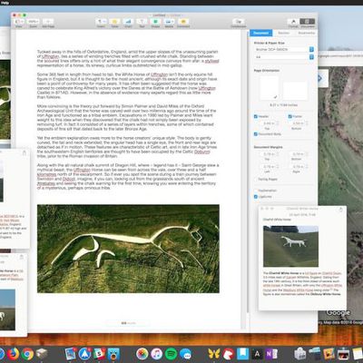Viewport: 363px width, 363px height.
Task: Click the stepper for the Left margin
Action: click(277, 167)
